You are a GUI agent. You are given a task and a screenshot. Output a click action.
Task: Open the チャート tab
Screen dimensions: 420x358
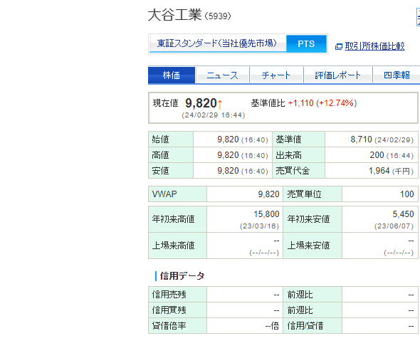(276, 75)
